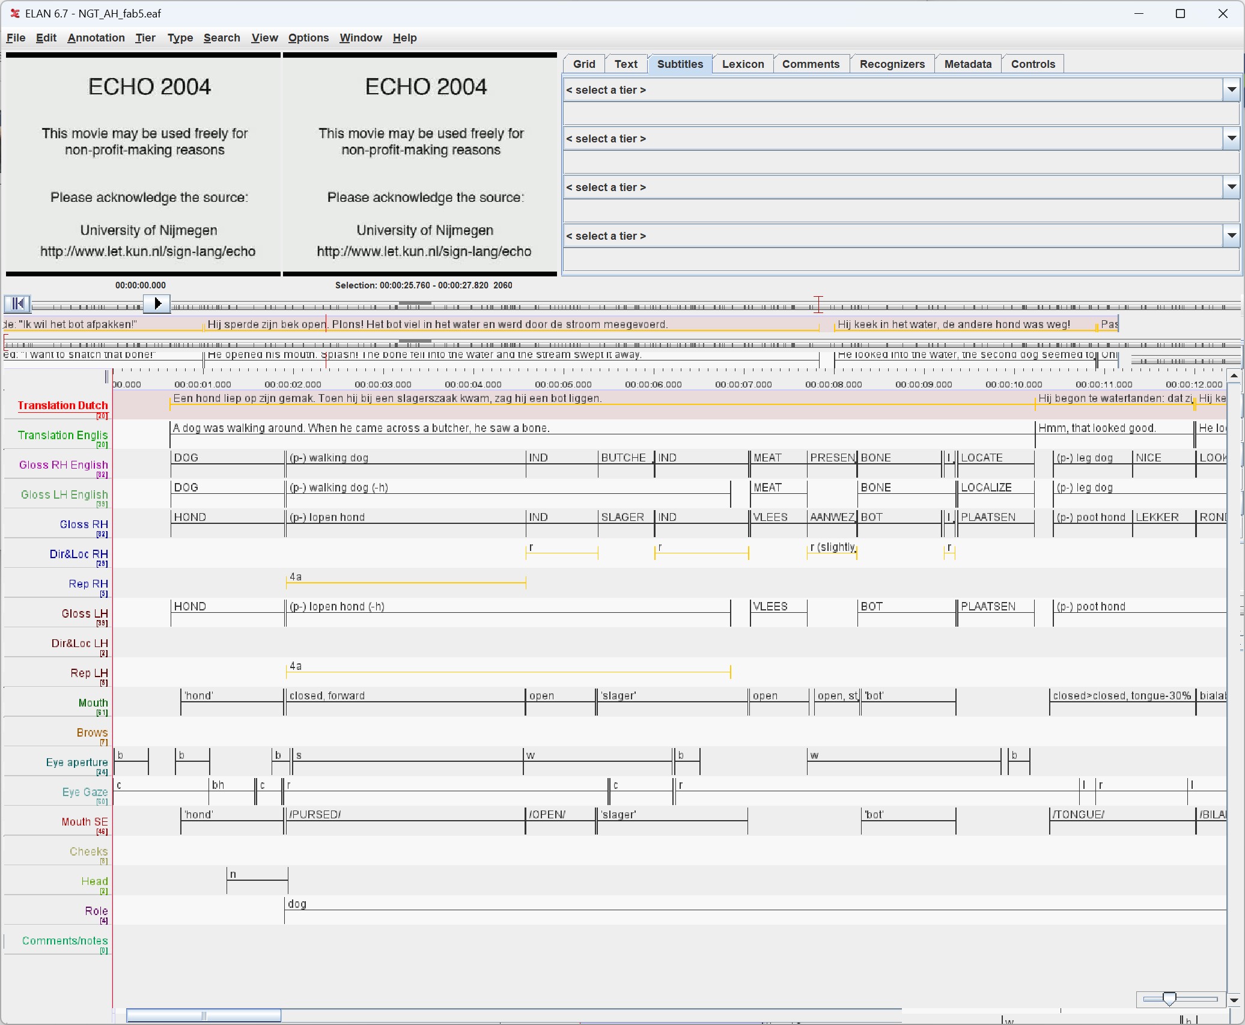1245x1025 pixels.
Task: Switch to the Grid tab
Action: click(583, 64)
